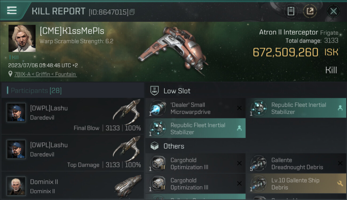Open the clipboard report icon

[291, 11]
